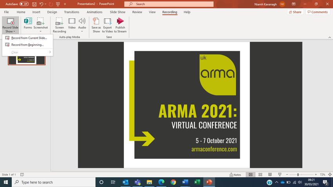Open the Slide Show tab
333x187 pixels.
tap(118, 12)
